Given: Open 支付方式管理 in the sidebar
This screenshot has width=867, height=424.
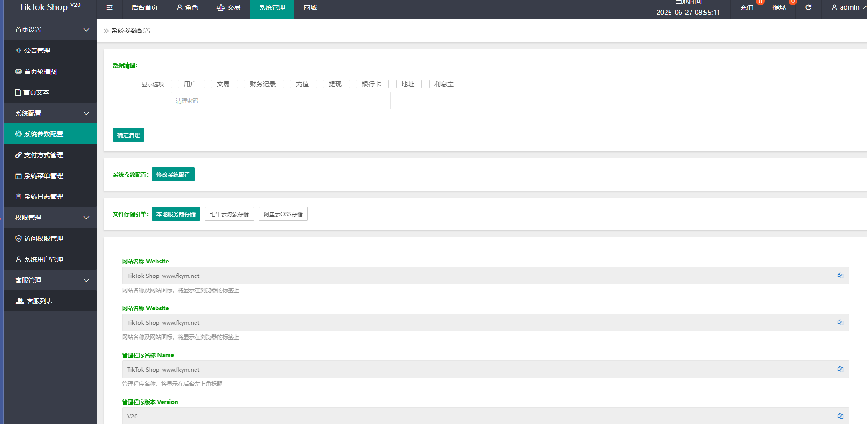Looking at the screenshot, I should (x=43, y=155).
